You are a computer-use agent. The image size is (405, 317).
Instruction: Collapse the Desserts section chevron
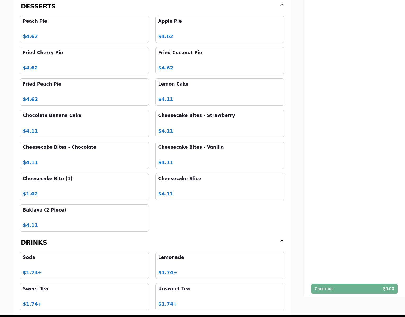[282, 5]
